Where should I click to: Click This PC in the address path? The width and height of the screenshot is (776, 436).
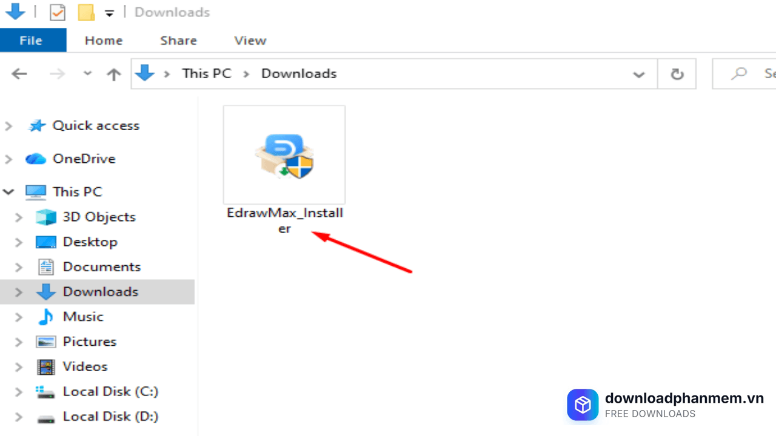(207, 73)
